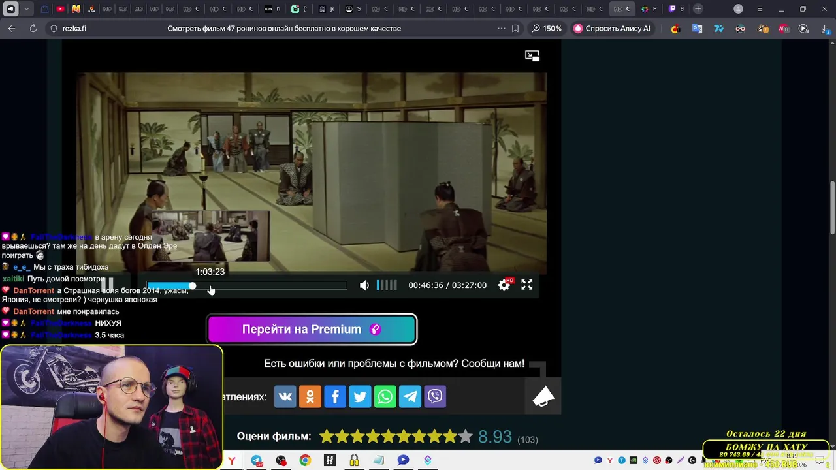Viewport: 836px width, 470px height.
Task: Share the film via WhatsApp
Action: pyautogui.click(x=385, y=396)
